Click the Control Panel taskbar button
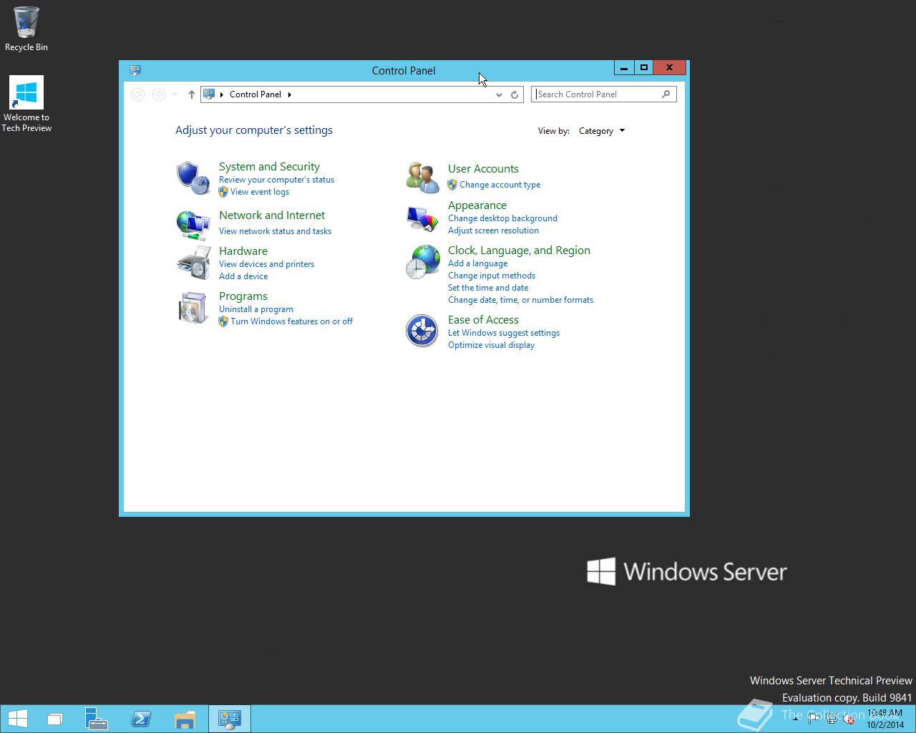 [229, 719]
